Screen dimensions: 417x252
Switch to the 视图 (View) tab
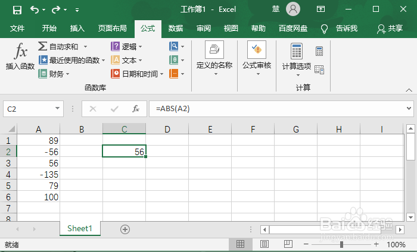click(231, 28)
